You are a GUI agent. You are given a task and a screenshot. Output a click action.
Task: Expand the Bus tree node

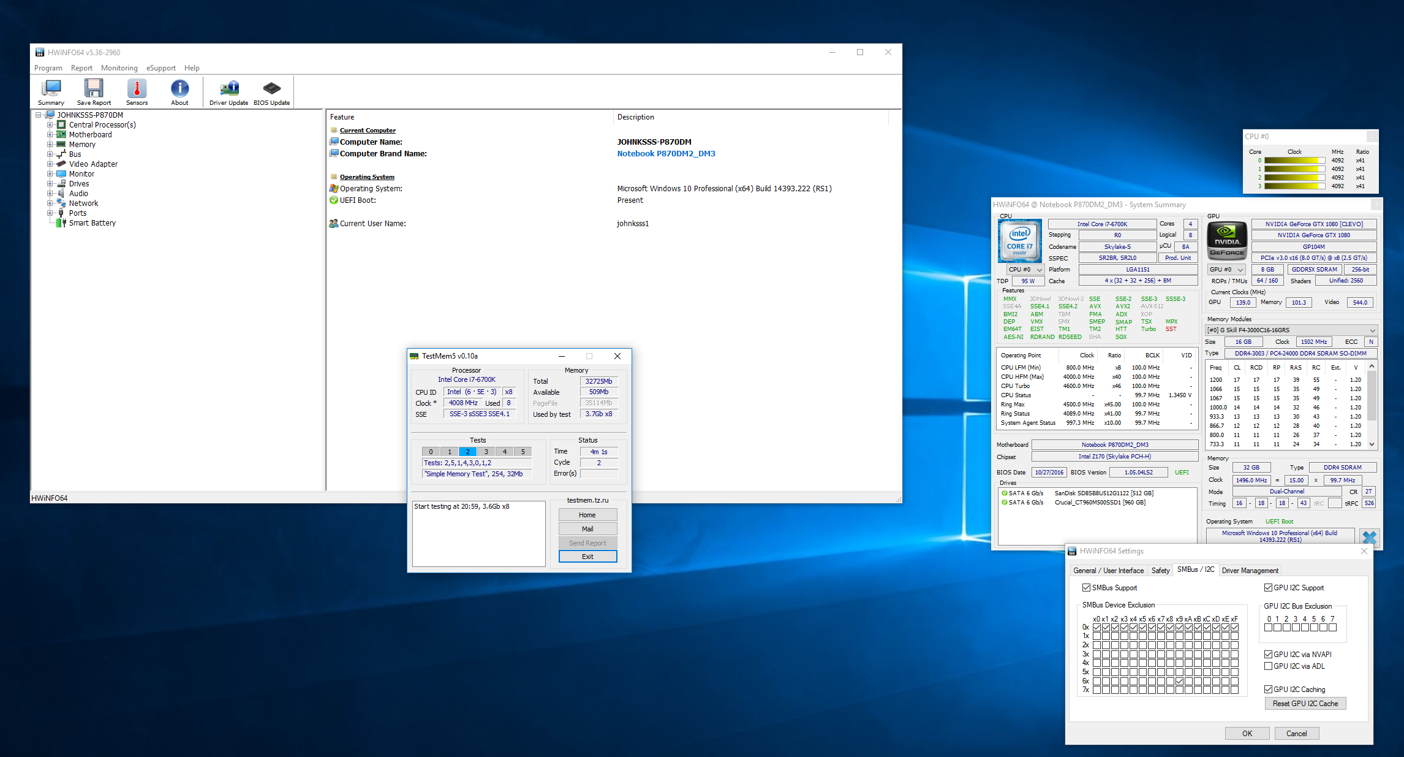coord(50,154)
